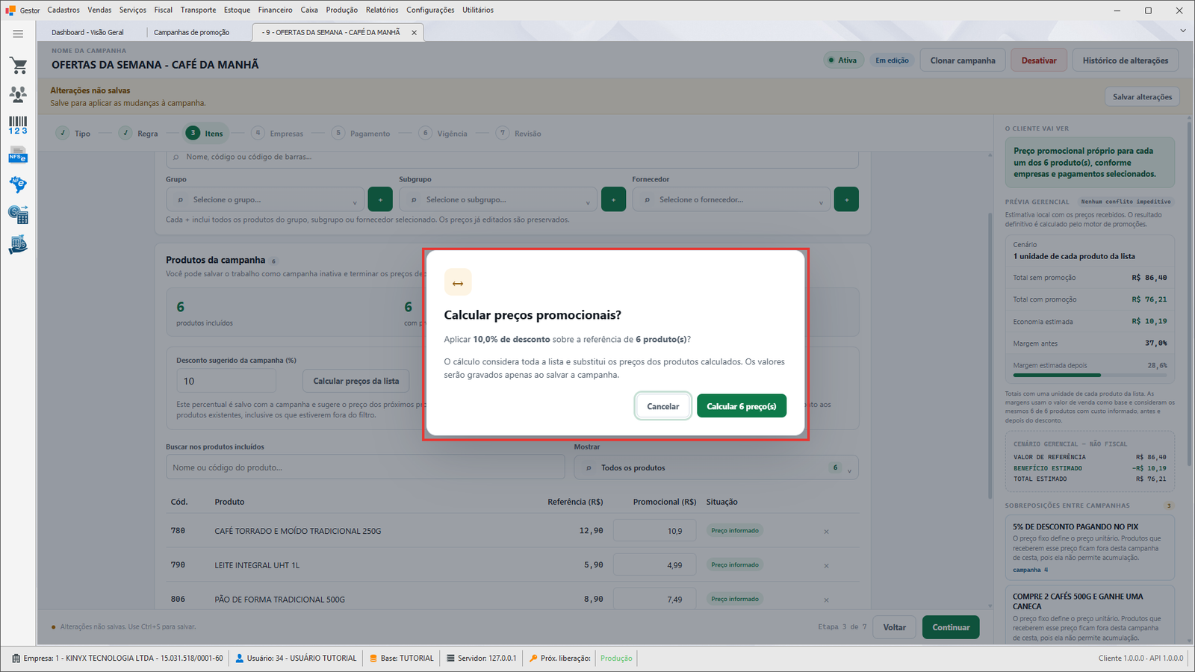Open the NF-e Brazil map icon
Screen dimensions: 1195x672
click(18, 184)
